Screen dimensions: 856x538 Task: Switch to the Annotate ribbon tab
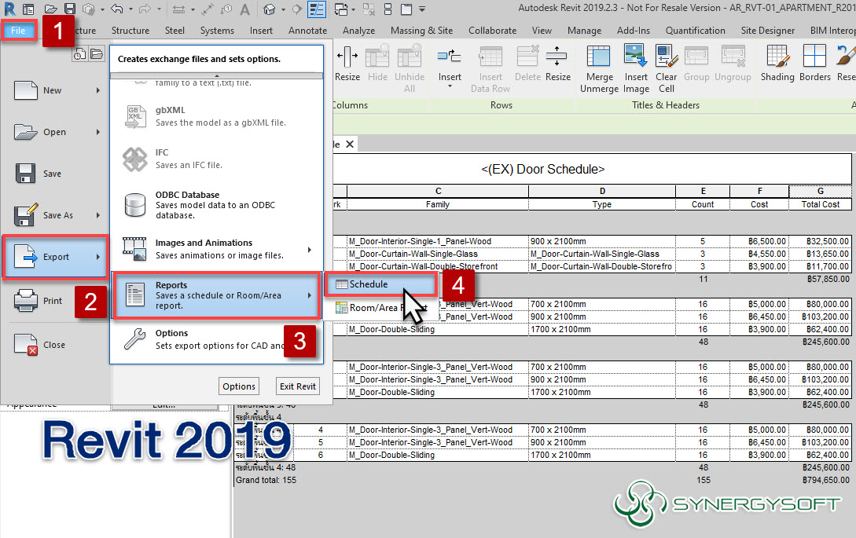(x=307, y=31)
